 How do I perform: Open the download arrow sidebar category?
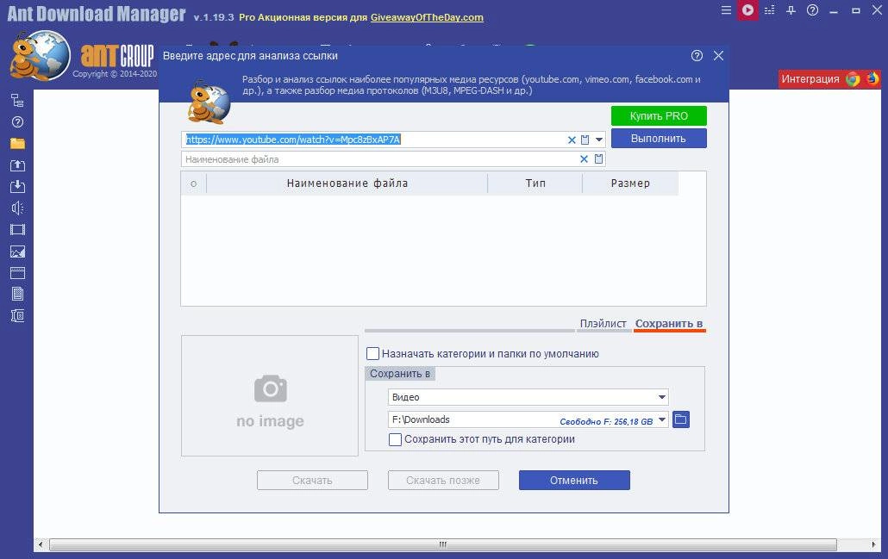tap(17, 187)
